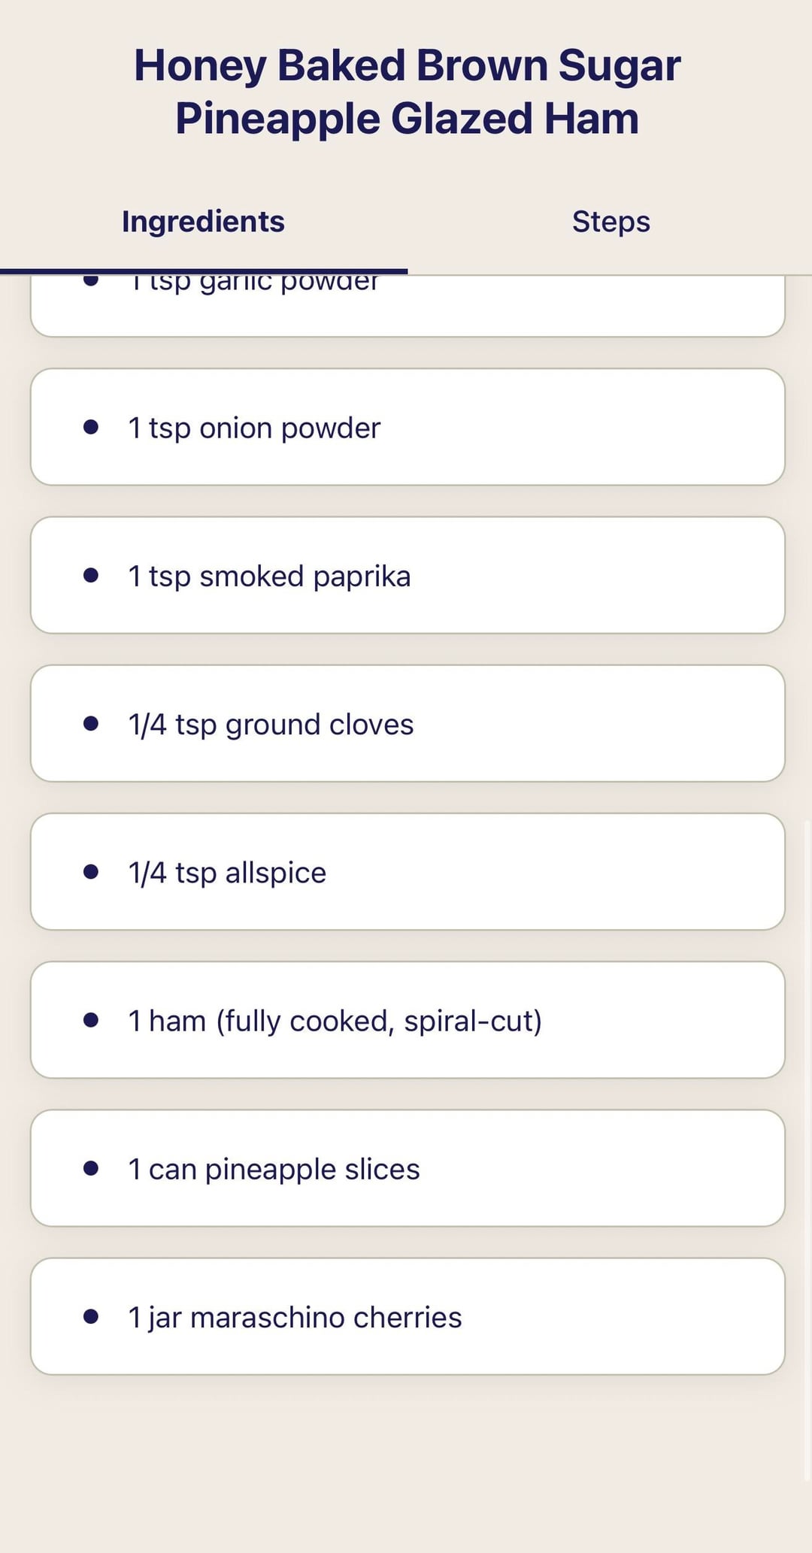Click the bullet next to smoked paprika
Viewport: 812px width, 1553px height.
point(91,575)
